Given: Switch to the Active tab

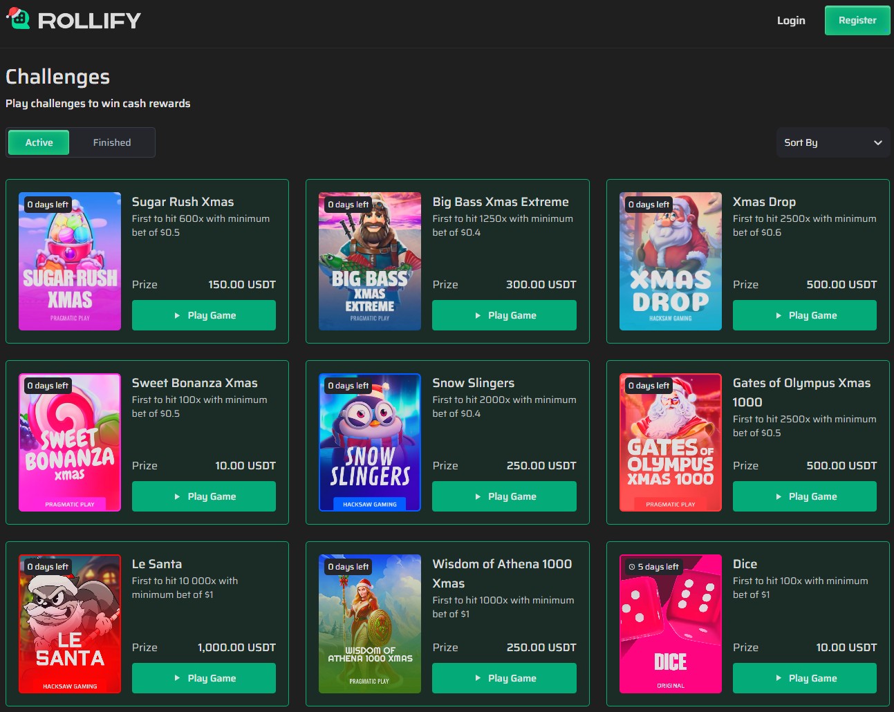Looking at the screenshot, I should [39, 142].
